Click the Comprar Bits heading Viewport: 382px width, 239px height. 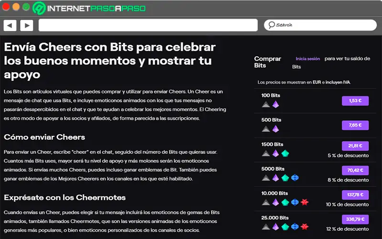[x=267, y=62]
